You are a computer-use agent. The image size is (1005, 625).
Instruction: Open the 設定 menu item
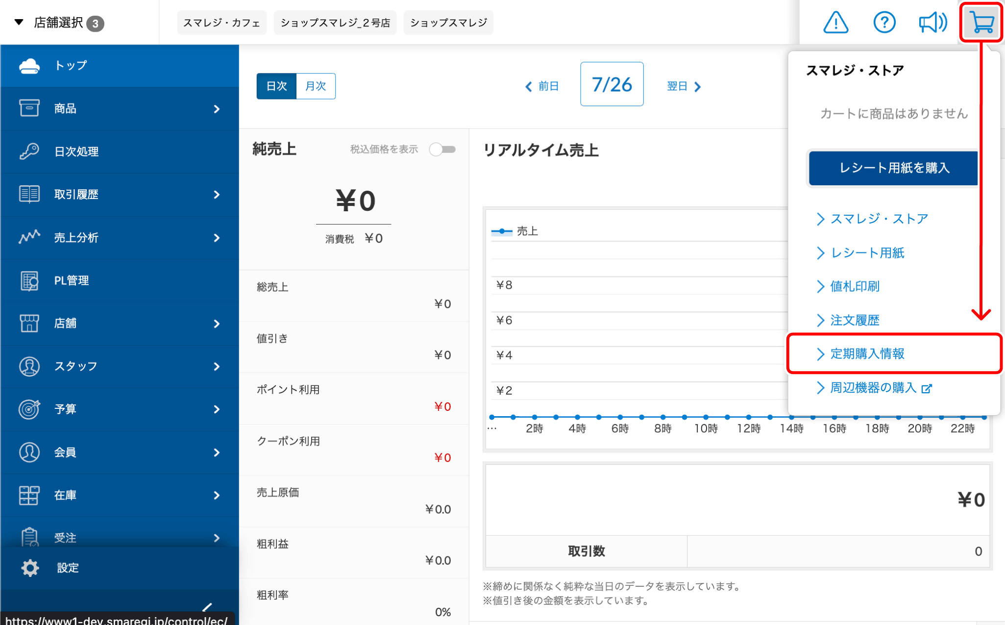pos(120,568)
